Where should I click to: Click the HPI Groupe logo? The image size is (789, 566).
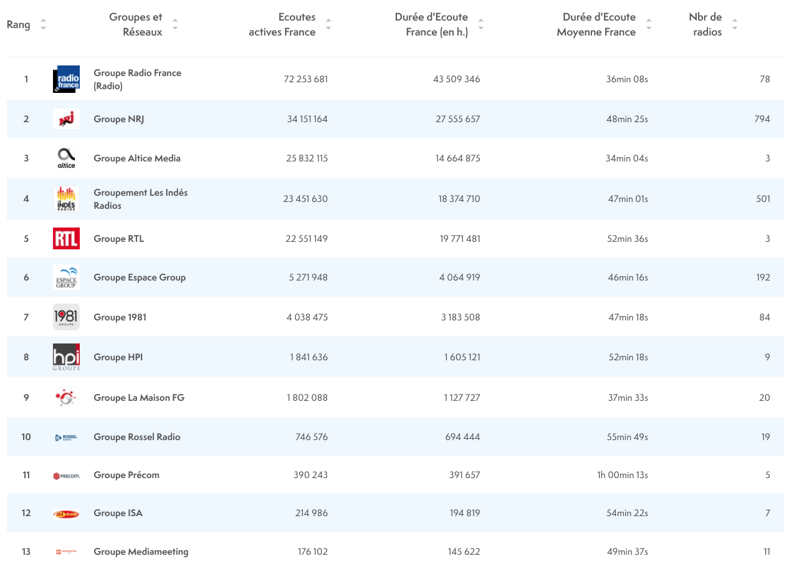(x=66, y=357)
